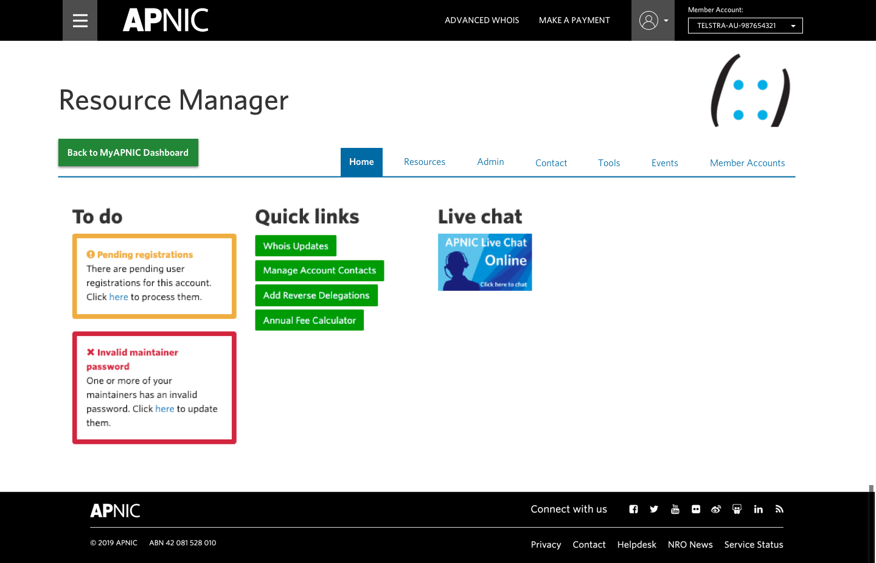This screenshot has height=563, width=876.
Task: Click the Weibo icon
Action: (x=716, y=509)
